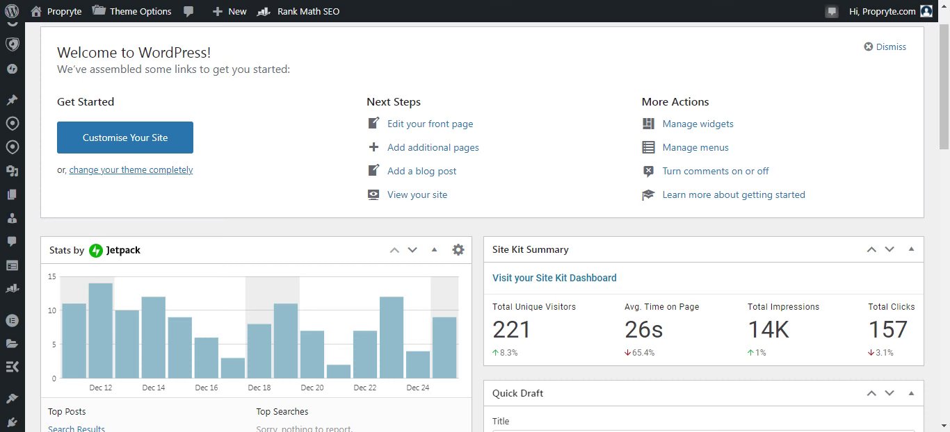Move Site Kit Summary widget up

[x=871, y=249]
